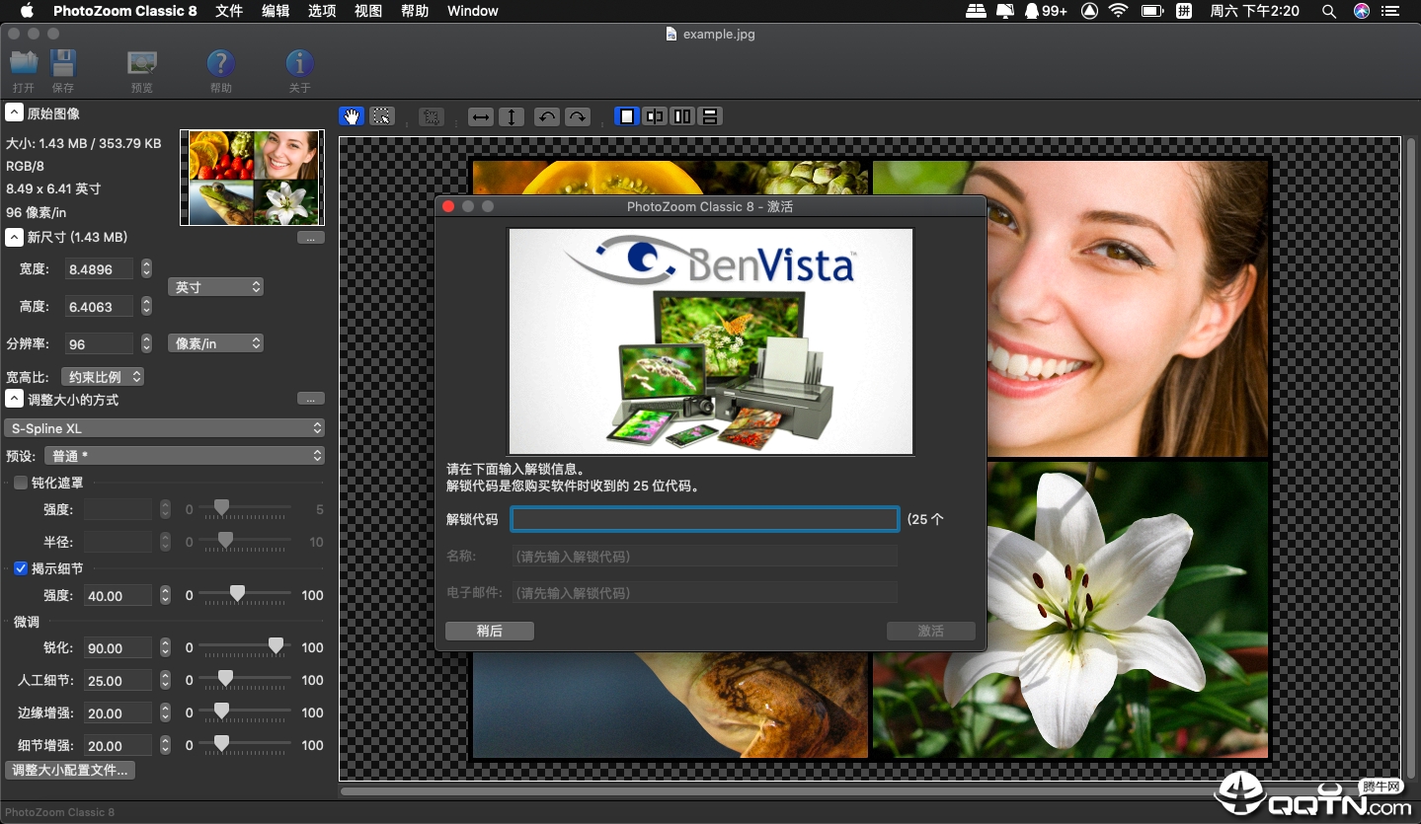The width and height of the screenshot is (1421, 824).
Task: Flip the image vertically
Action: click(x=512, y=116)
